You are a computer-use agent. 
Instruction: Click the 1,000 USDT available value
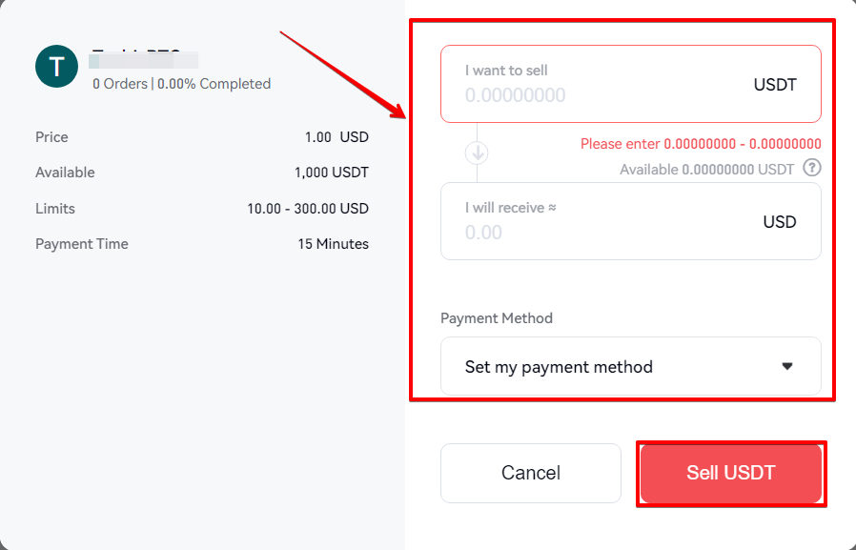(x=332, y=173)
